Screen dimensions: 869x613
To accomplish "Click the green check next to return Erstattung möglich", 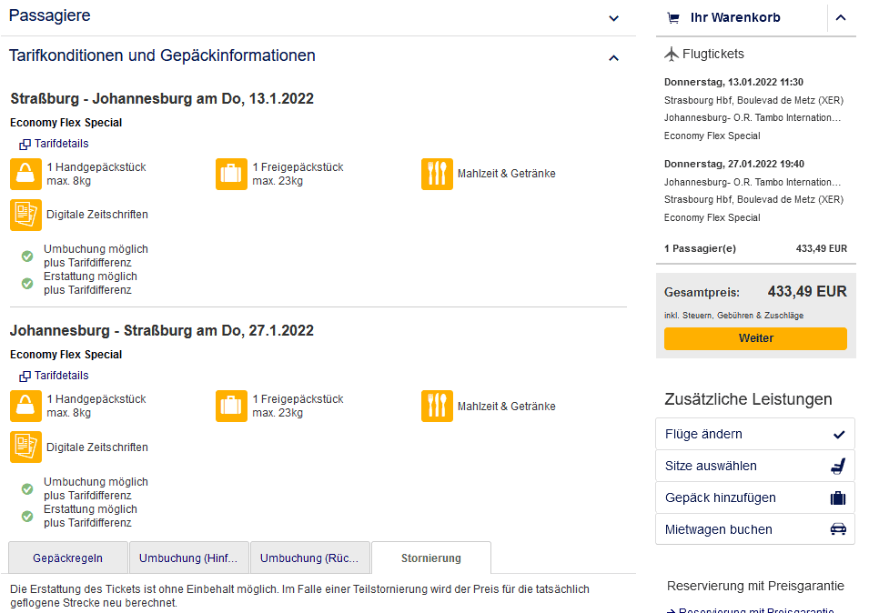I will tap(27, 517).
